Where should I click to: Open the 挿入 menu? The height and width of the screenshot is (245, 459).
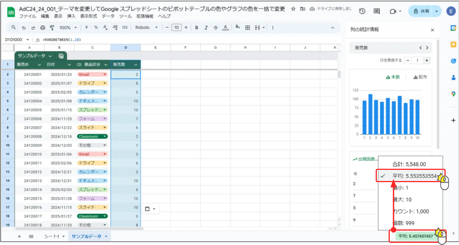(71, 16)
